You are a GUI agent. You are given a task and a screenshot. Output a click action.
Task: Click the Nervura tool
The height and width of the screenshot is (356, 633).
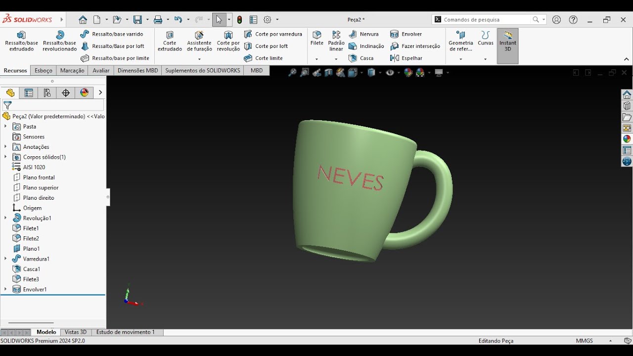click(363, 34)
